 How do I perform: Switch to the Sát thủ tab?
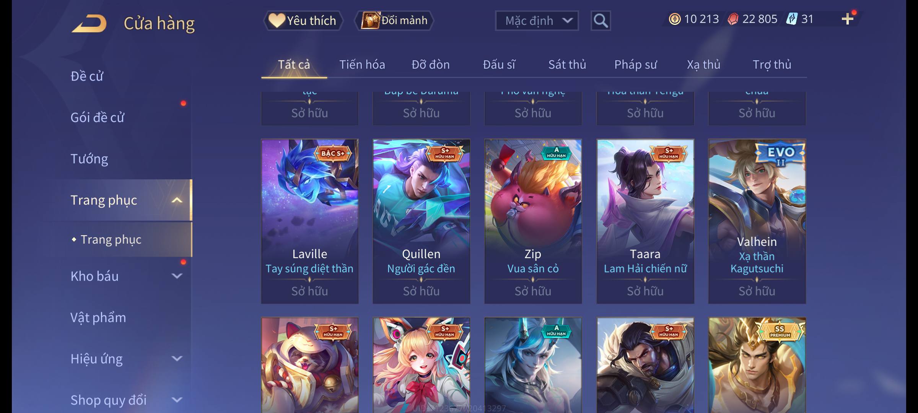click(567, 65)
